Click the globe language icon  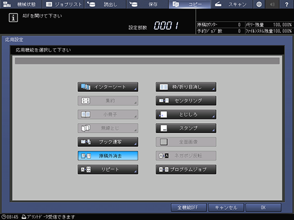259,4
